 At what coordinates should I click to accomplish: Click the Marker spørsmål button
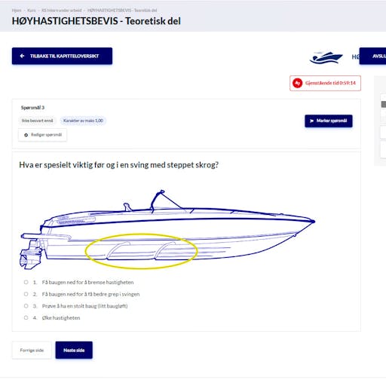pos(329,121)
